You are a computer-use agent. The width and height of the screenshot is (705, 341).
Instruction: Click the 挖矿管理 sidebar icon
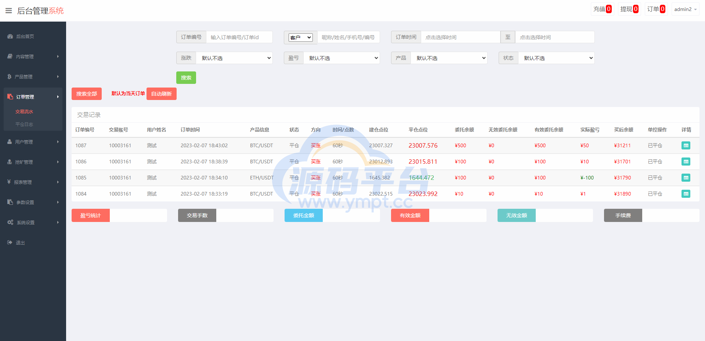coord(10,162)
